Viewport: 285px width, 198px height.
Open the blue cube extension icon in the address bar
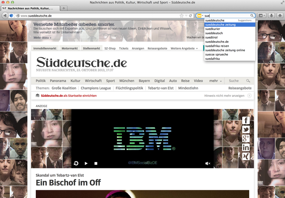(x=11, y=15)
